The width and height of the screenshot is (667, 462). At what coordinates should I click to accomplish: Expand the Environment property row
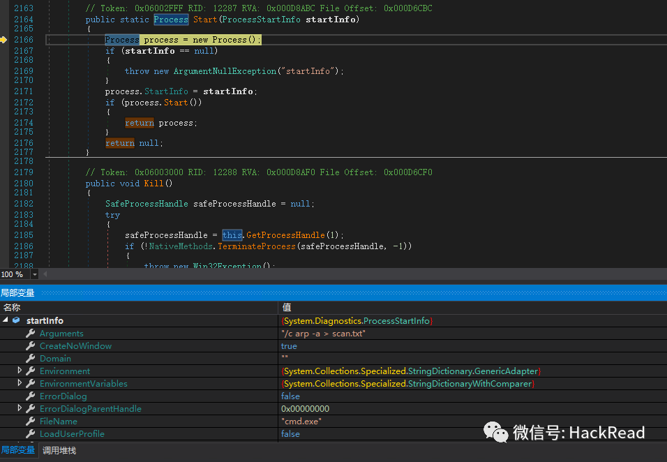[20, 371]
